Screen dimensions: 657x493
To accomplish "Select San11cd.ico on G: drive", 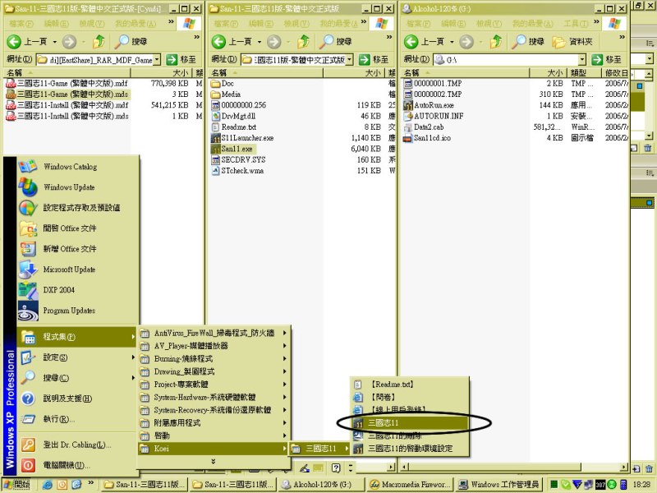I will pyautogui.click(x=427, y=138).
